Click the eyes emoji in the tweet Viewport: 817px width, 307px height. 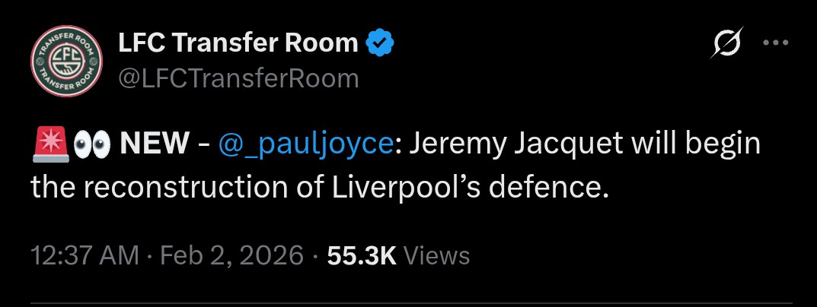[92, 144]
